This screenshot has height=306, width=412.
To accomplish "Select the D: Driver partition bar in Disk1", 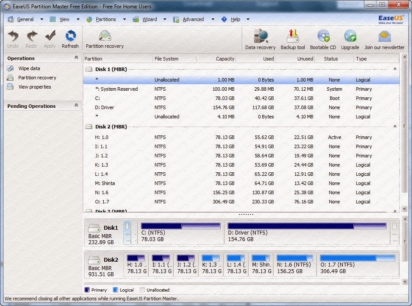I will coord(307,233).
